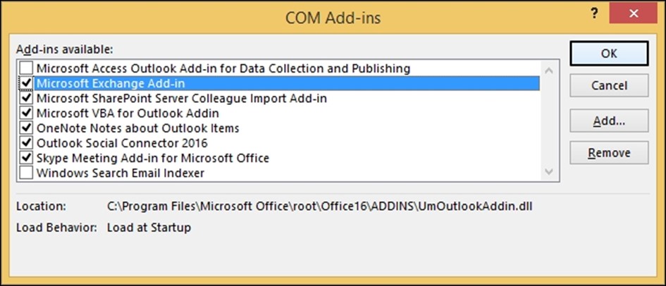The image size is (666, 286).
Task: Toggle Microsoft VBA for Outlook Addin checkbox
Action: (x=27, y=113)
